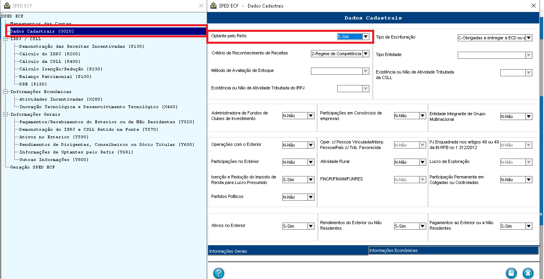This screenshot has height=279, width=544.
Task: Open Método de Avaliação de Estoque dropdown
Action: coord(366,71)
